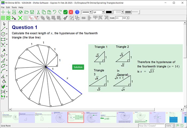This screenshot has height=128, width=187.
Task: Expand the line tool options arrow
Action: click(x=7, y=29)
